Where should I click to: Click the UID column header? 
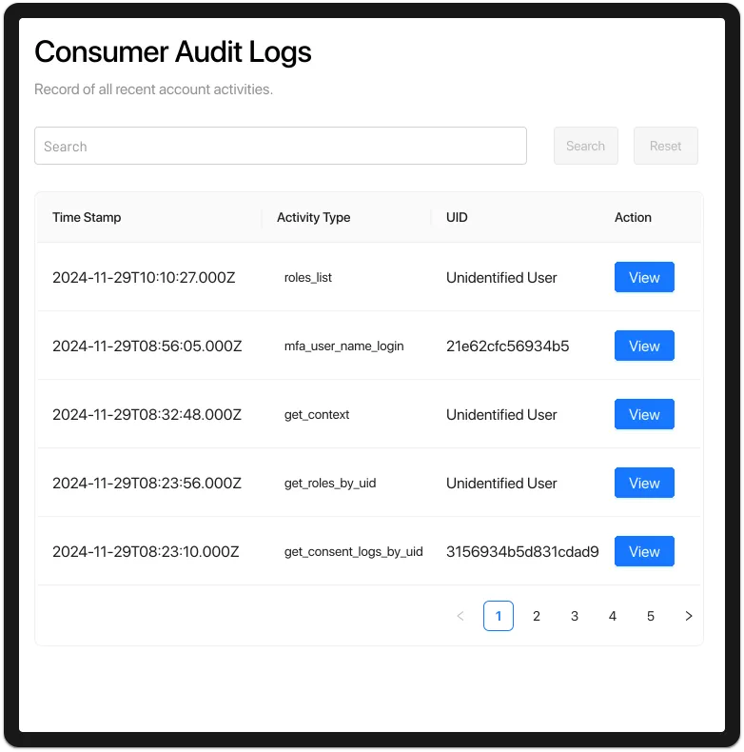pyautogui.click(x=457, y=217)
